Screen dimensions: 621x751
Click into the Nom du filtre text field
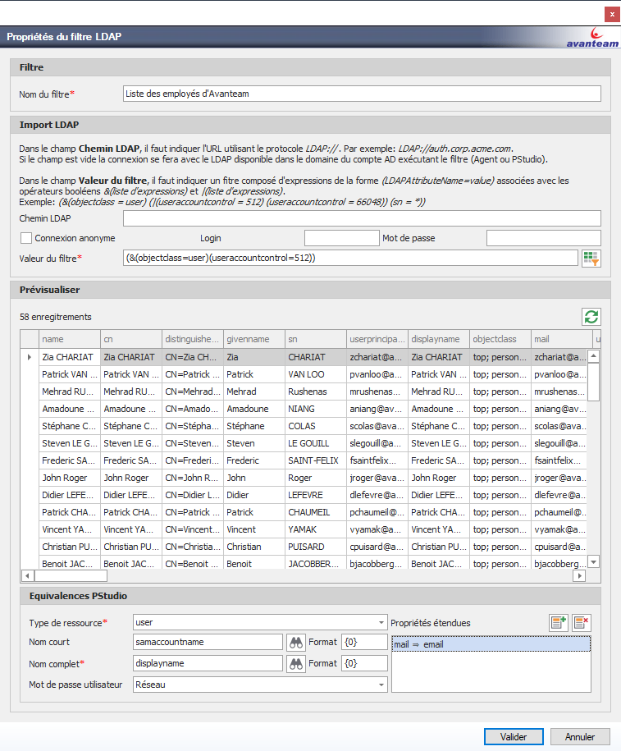pyautogui.click(x=362, y=94)
